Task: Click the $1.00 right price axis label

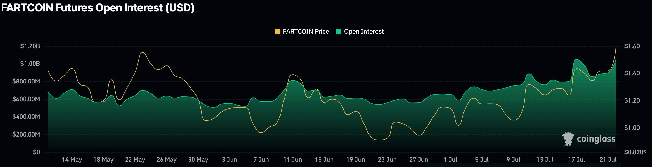Action: pos(632,128)
